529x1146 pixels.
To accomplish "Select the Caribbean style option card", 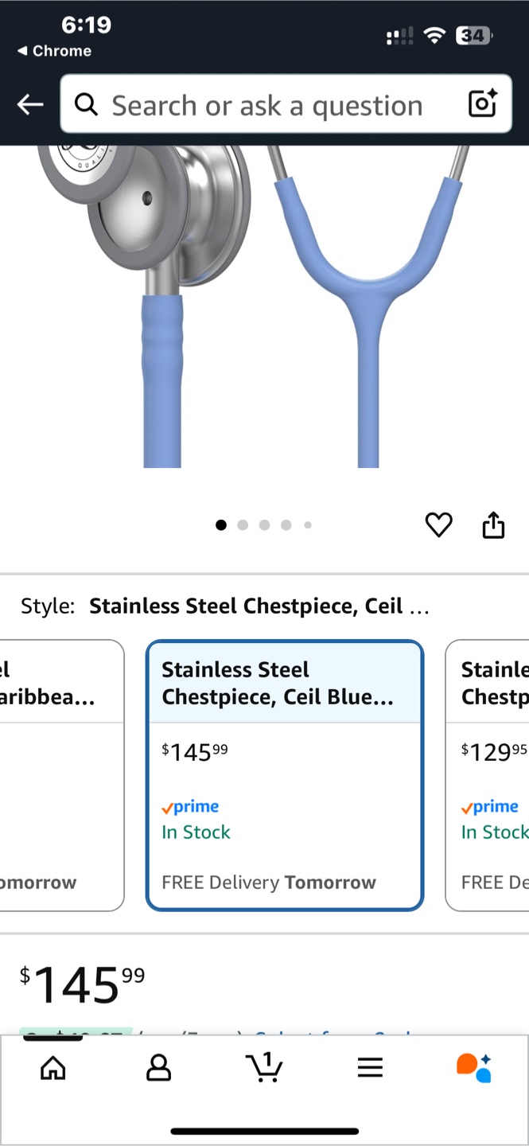I will coord(62,775).
